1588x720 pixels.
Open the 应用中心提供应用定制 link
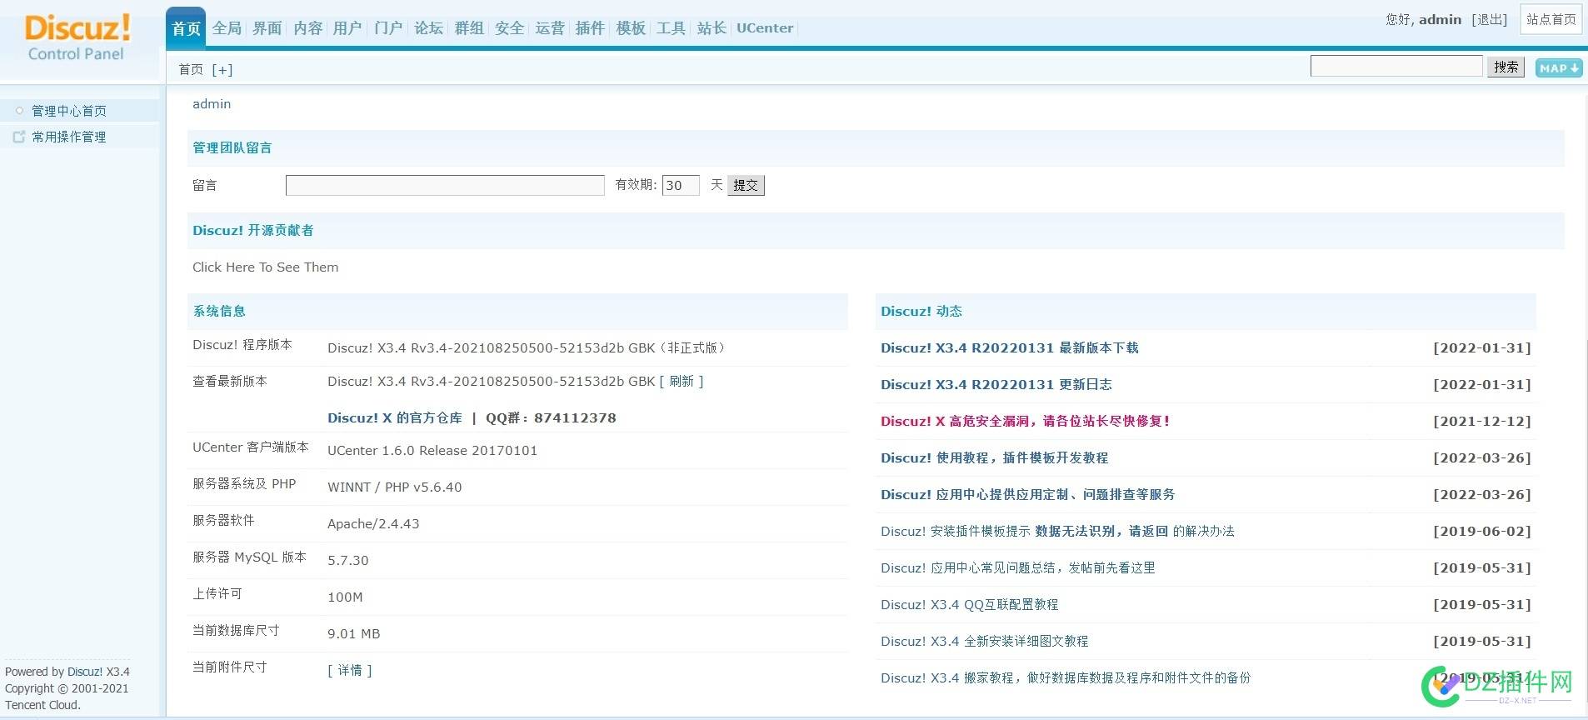[1028, 495]
